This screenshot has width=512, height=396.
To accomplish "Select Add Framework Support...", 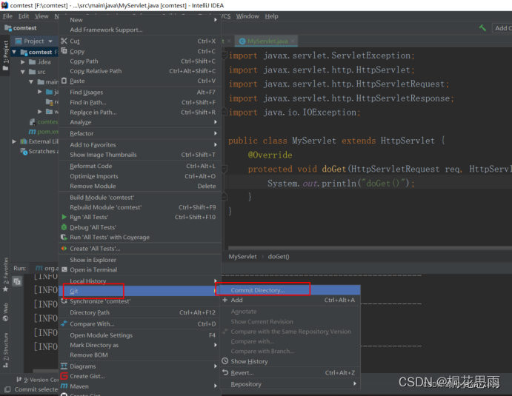I will click(140, 30).
